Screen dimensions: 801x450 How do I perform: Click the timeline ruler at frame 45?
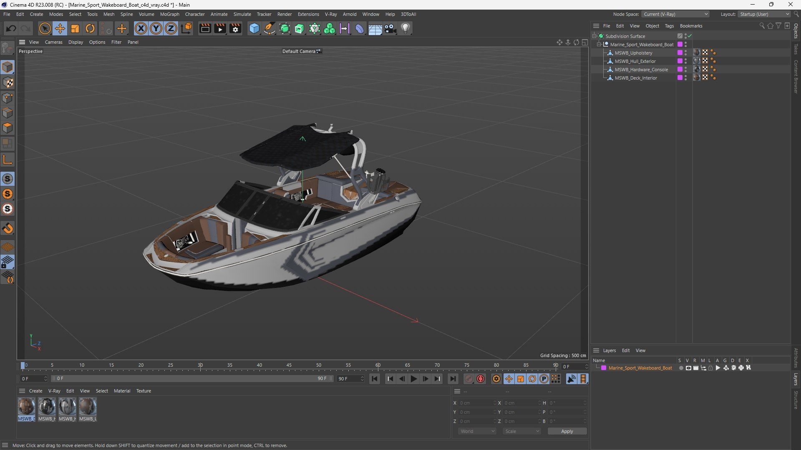coord(289,365)
